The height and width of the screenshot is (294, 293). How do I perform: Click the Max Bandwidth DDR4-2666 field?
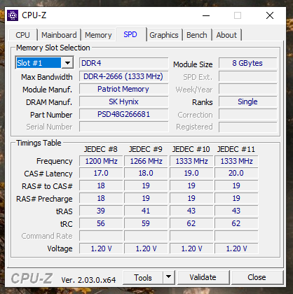coord(123,76)
